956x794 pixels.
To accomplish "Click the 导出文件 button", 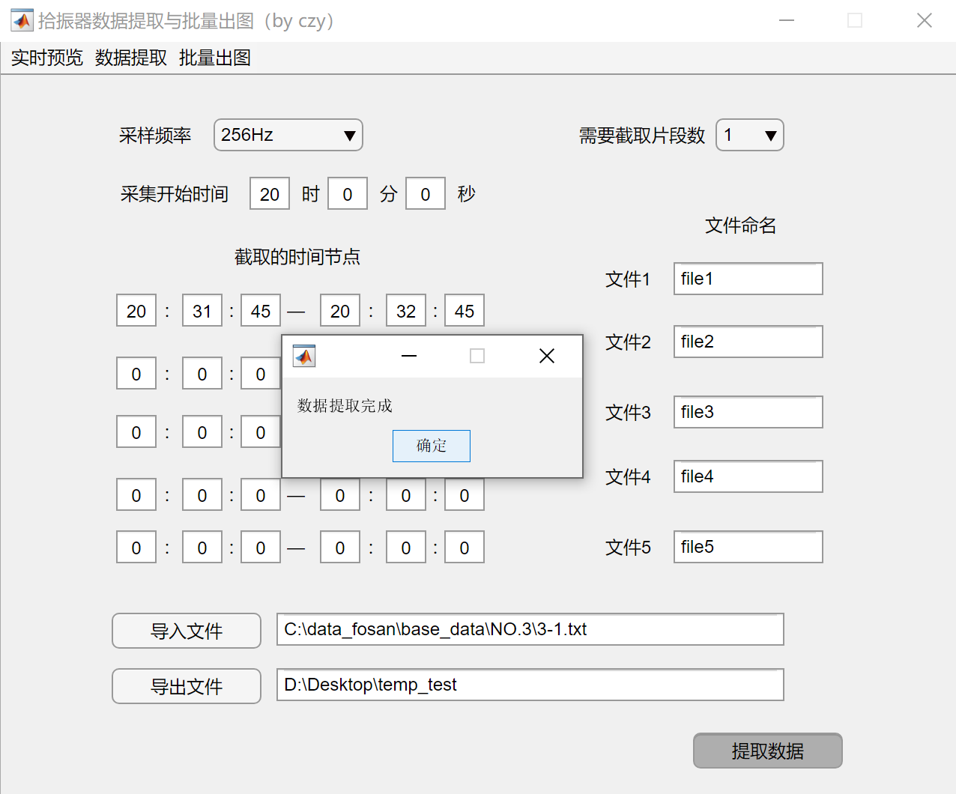I will click(x=186, y=686).
